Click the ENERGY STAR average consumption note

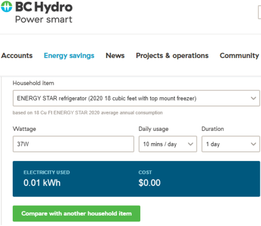coord(88,112)
